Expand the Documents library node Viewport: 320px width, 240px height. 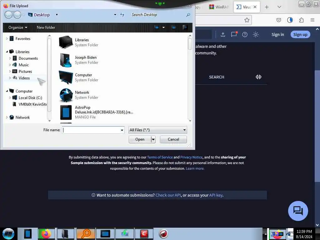tap(10, 58)
